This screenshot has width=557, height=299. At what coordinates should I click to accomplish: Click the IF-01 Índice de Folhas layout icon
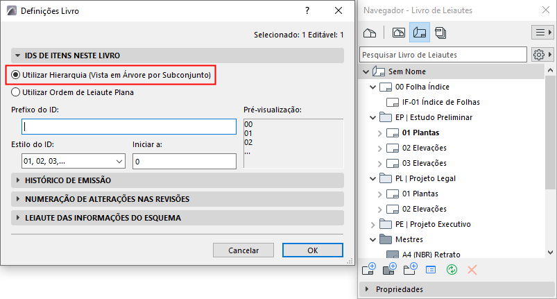pos(393,102)
